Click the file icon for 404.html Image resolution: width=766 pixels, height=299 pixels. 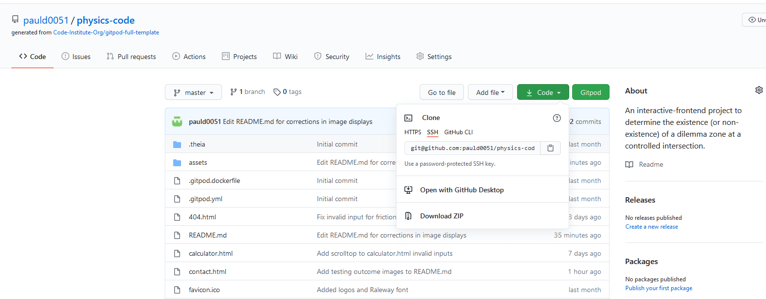pyautogui.click(x=177, y=217)
